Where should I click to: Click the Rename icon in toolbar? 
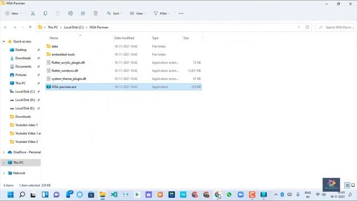tap(70, 13)
